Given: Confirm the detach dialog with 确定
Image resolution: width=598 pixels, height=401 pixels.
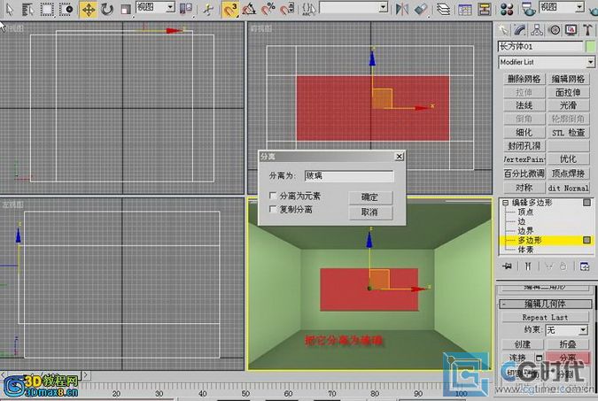Looking at the screenshot, I should point(370,197).
